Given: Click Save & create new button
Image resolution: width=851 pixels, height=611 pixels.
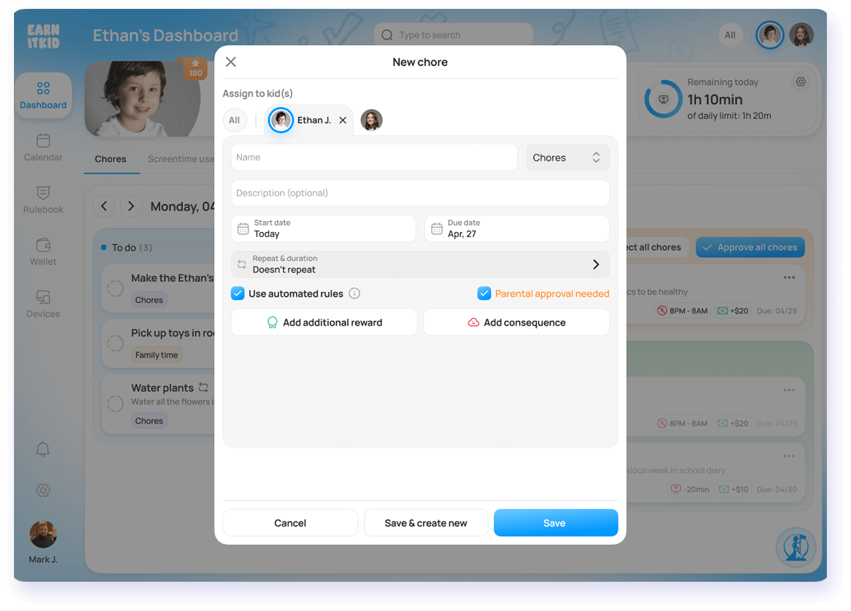Looking at the screenshot, I should [425, 523].
